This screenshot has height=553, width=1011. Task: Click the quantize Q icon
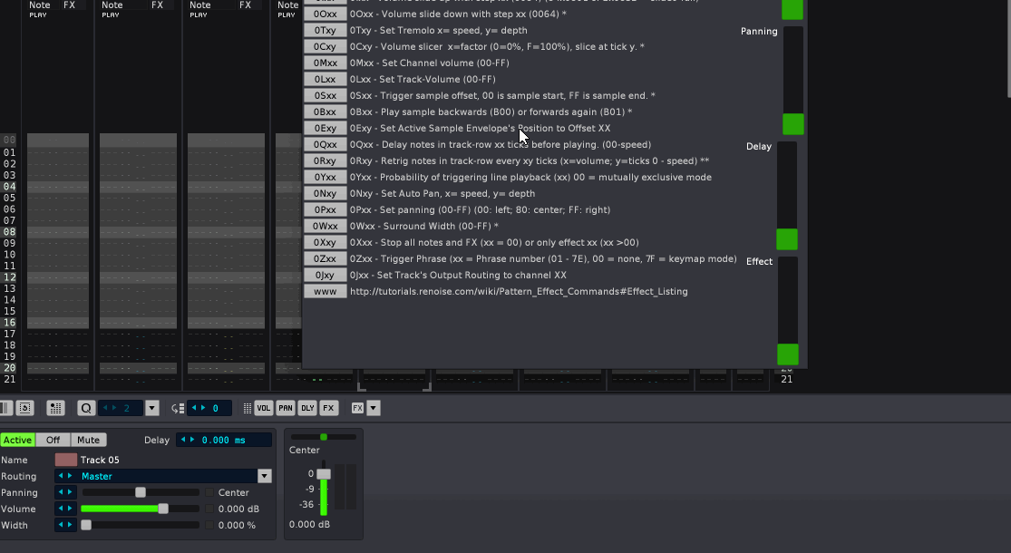(x=86, y=408)
